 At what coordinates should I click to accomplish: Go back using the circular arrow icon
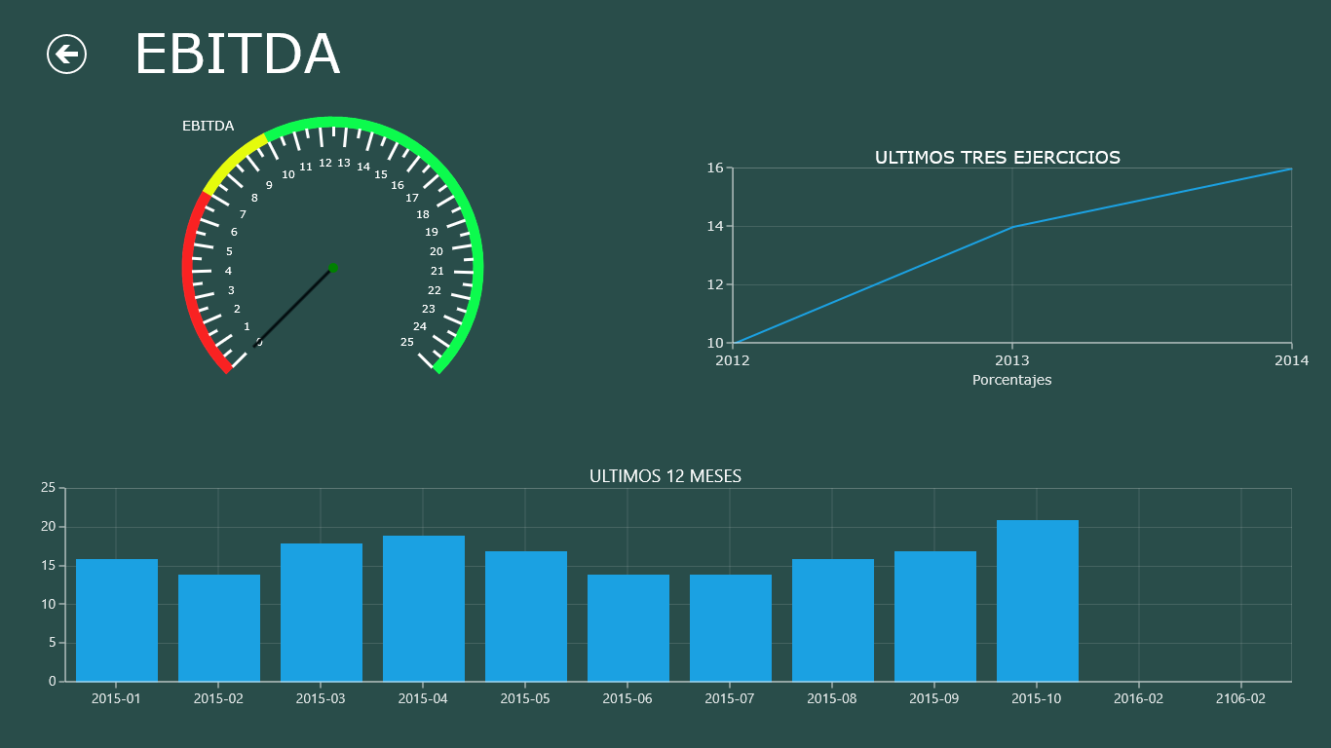click(67, 55)
